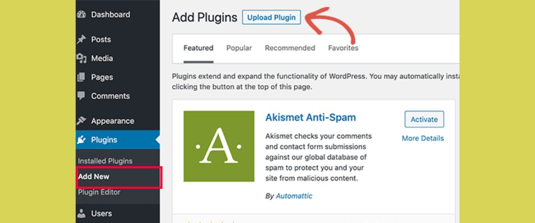The height and width of the screenshot is (223, 535).
Task: Open More Details for Akismet
Action: pyautogui.click(x=423, y=138)
